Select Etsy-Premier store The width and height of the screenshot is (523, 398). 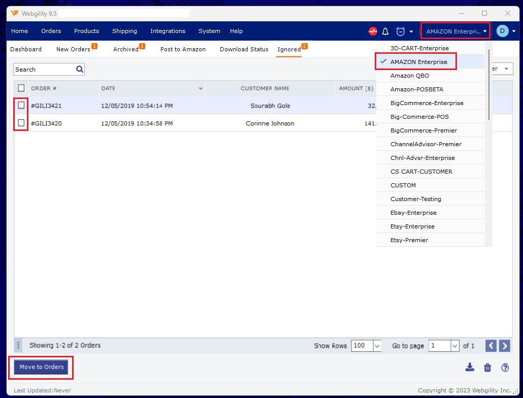430,240
